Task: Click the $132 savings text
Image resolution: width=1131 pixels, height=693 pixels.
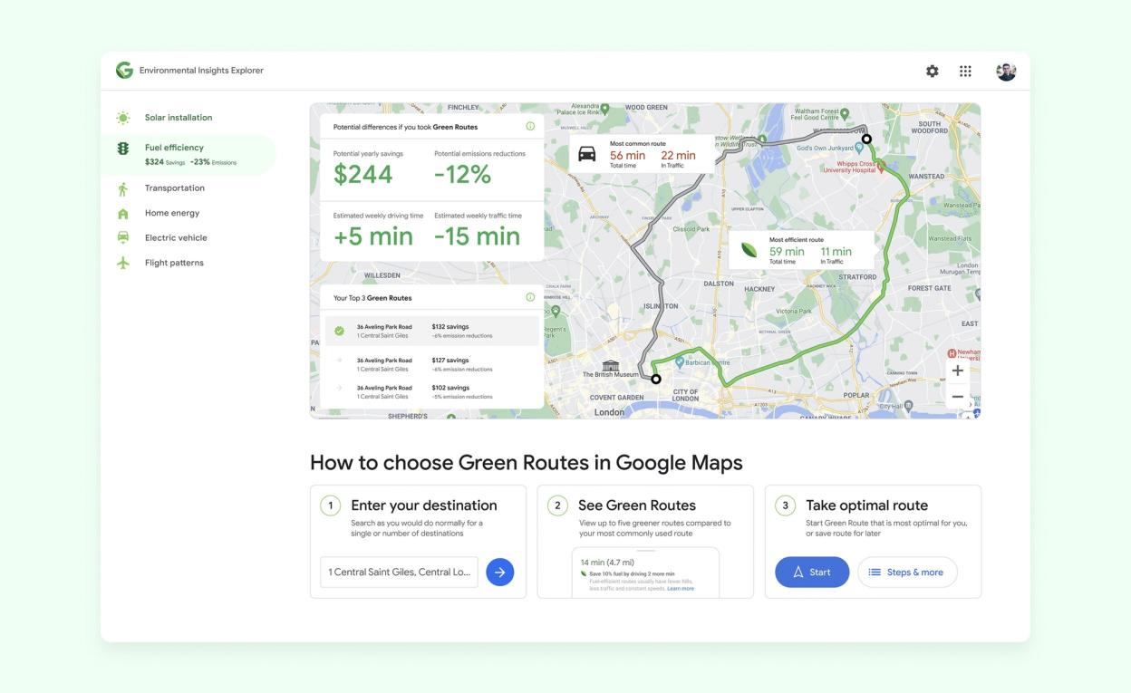Action: pyautogui.click(x=450, y=327)
